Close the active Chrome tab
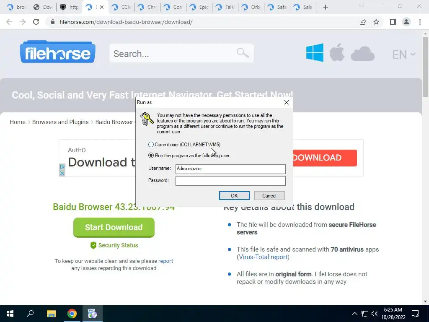Screen dimensions: 429x322 coord(102,8)
